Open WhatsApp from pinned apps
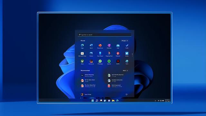The height and width of the screenshot is (116, 206). (x=100, y=62)
